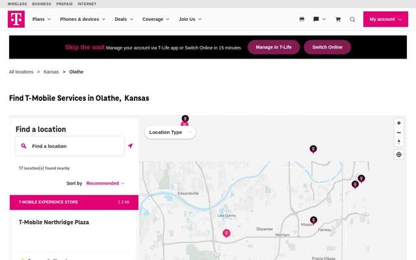The image size is (416, 260).
Task: Open T-Mobile Northridge Plaza store listing
Action: click(54, 222)
